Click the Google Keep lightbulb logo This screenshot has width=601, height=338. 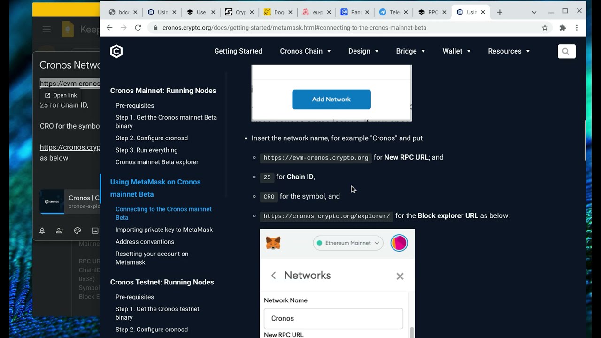point(68,29)
